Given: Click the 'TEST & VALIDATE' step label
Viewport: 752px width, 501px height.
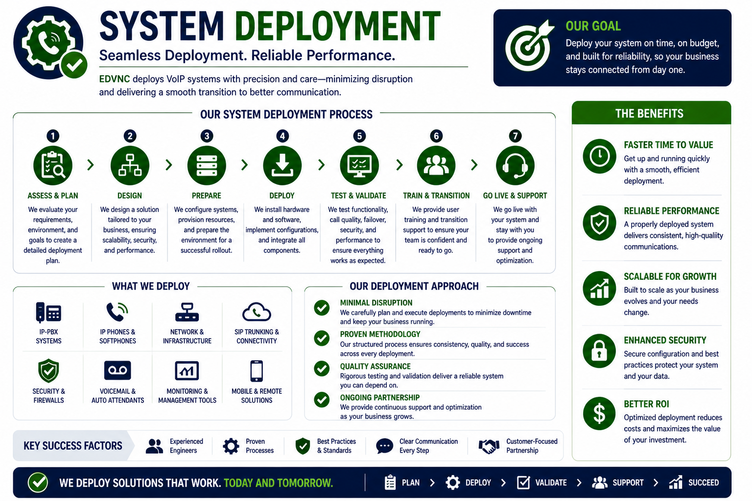Looking at the screenshot, I should point(358,196).
